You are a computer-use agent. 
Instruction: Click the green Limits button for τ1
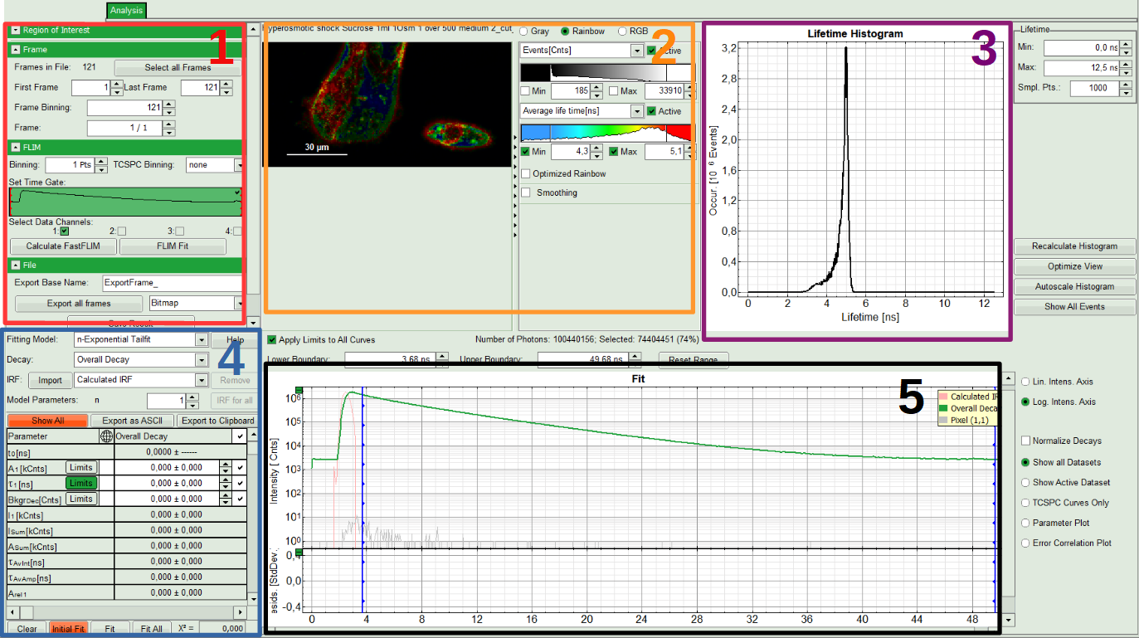(80, 483)
